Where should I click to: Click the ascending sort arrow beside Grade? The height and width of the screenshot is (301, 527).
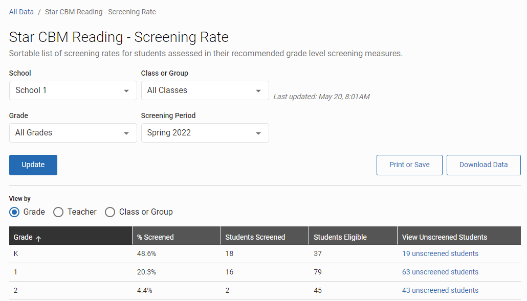coord(38,238)
